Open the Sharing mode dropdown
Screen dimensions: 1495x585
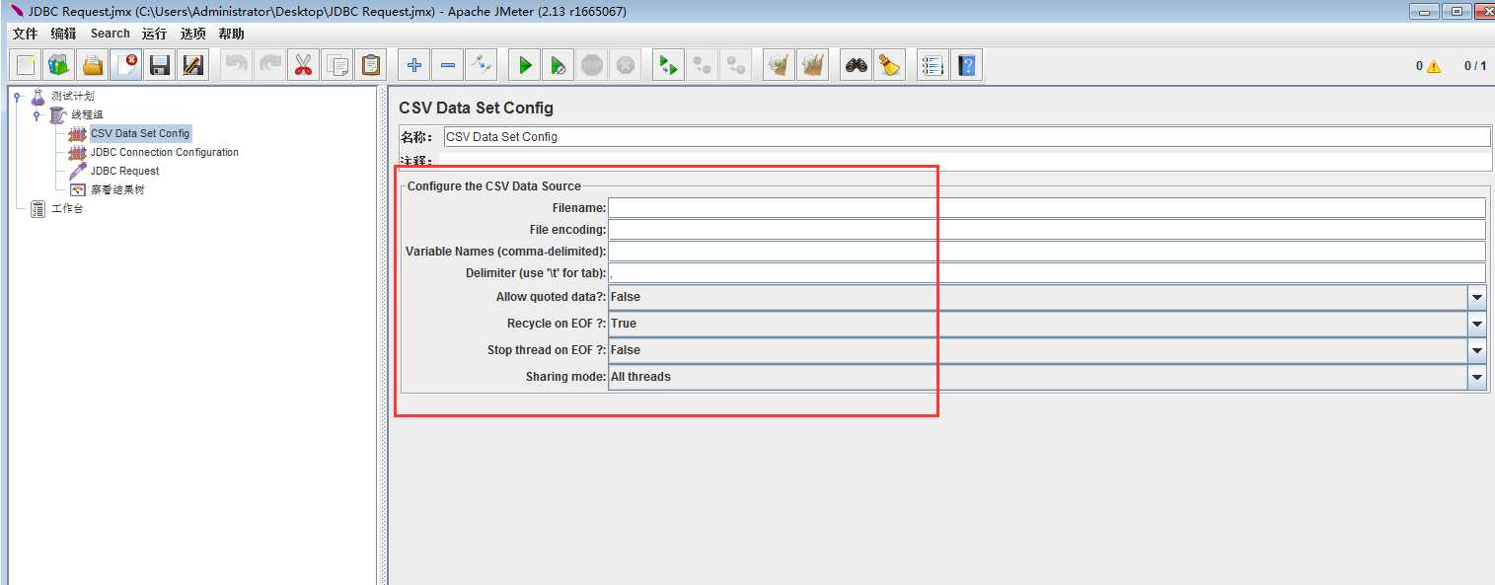(1047, 377)
